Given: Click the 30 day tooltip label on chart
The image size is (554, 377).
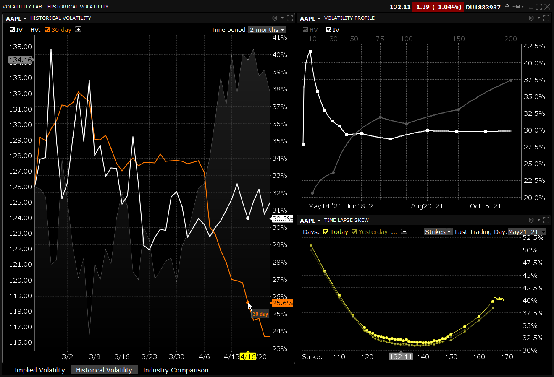Looking at the screenshot, I should (x=260, y=314).
